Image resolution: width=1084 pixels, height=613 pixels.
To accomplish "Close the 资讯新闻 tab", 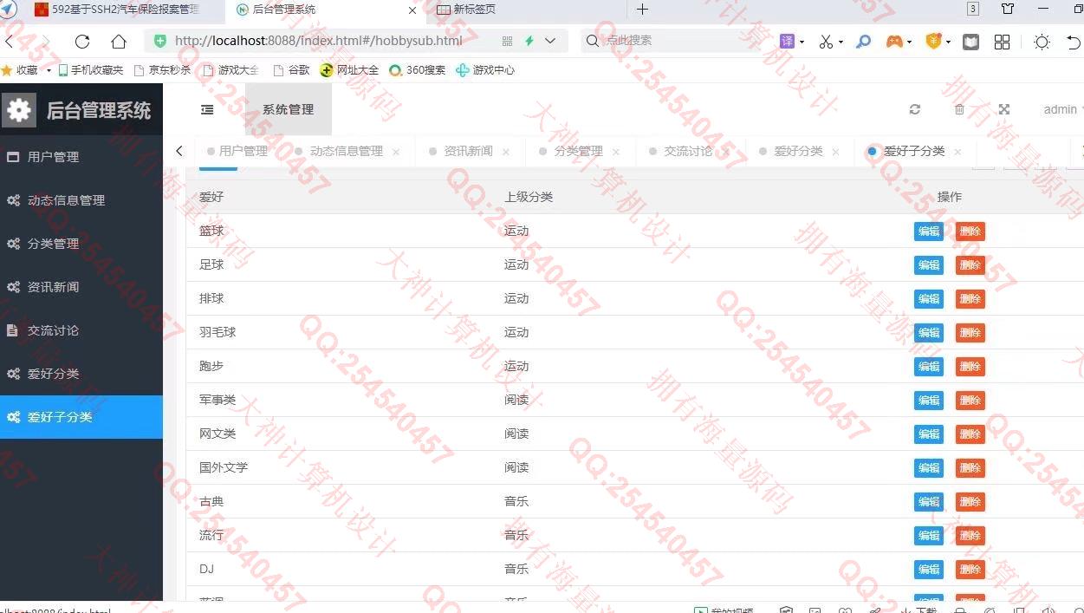I will tap(506, 152).
